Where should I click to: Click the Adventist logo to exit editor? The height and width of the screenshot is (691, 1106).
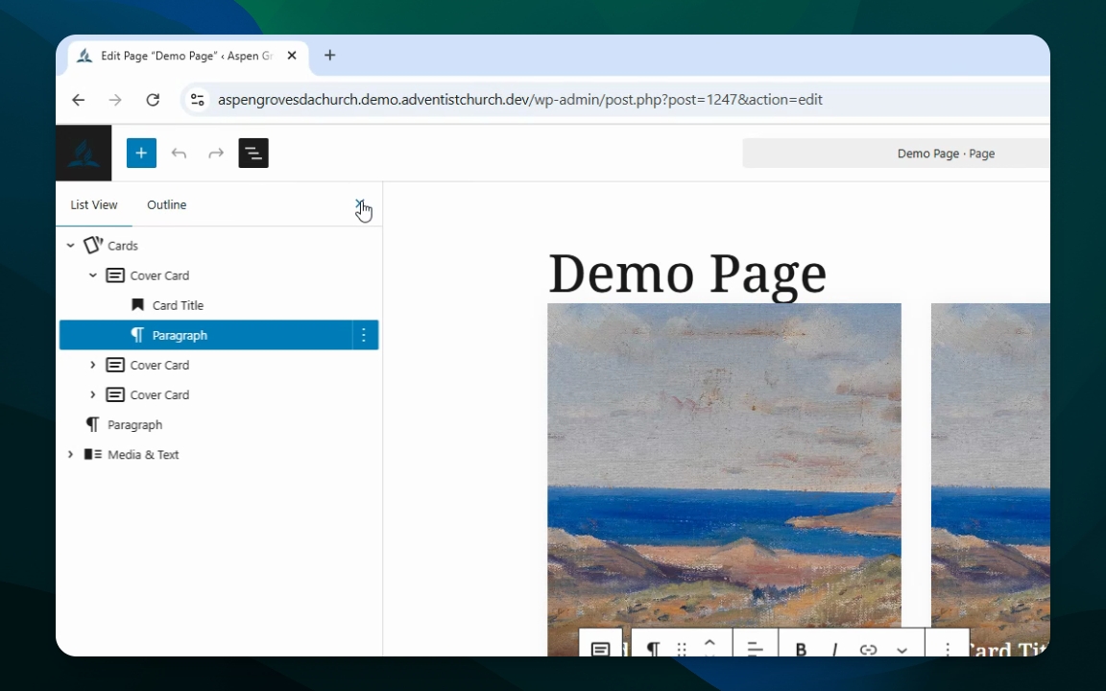84,153
